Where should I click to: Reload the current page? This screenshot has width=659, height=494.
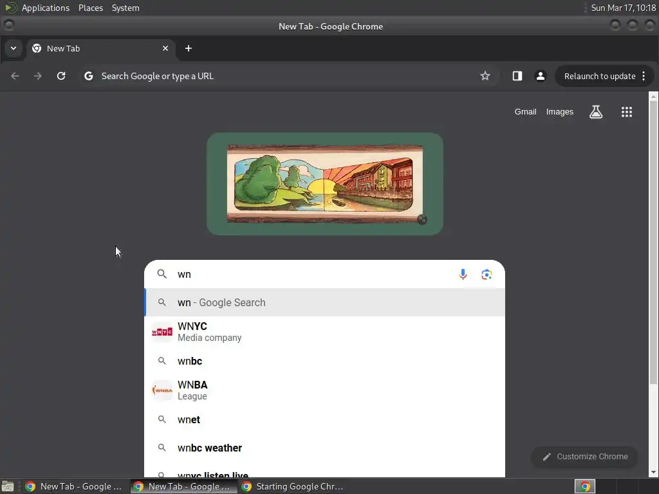pyautogui.click(x=61, y=76)
